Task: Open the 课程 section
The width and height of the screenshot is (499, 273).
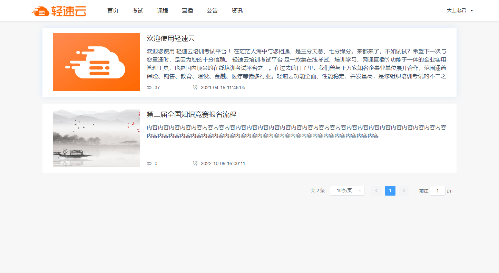Action: pos(163,11)
